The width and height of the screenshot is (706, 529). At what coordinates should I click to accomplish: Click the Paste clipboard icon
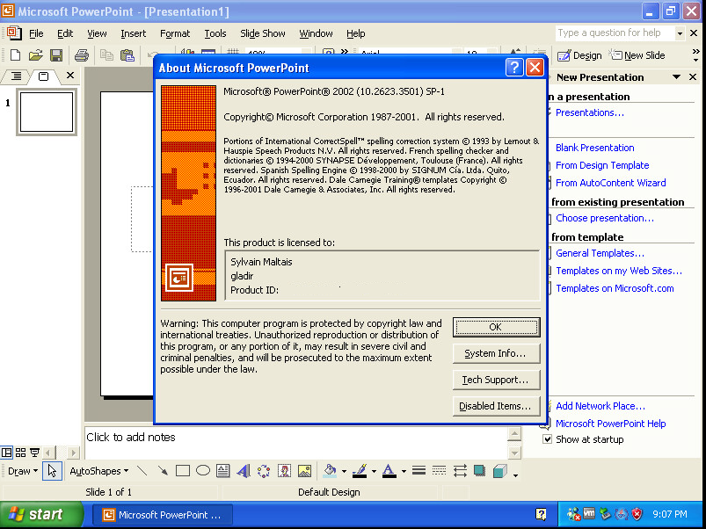tap(127, 55)
